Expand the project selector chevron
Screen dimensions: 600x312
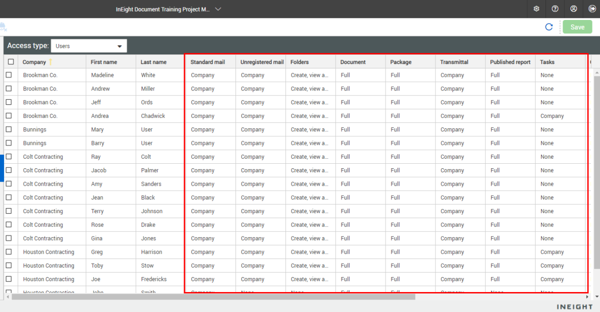[218, 9]
